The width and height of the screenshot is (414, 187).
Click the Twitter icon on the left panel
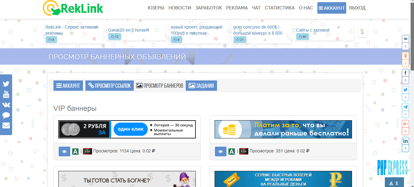coord(6,84)
